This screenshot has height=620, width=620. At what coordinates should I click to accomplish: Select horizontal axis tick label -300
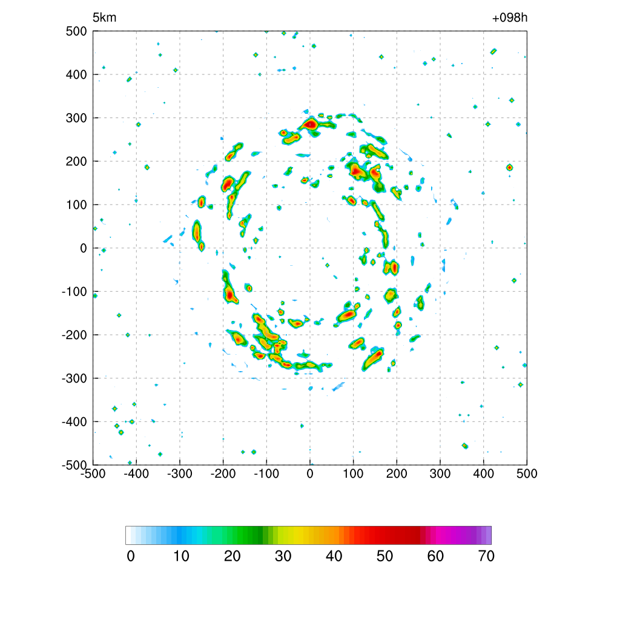pos(179,473)
